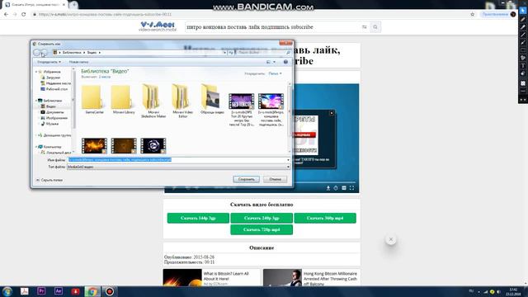Image resolution: width=528 pixels, height=297 pixels.
Task: Select the Bandicam pencil drawing tool
Action: coord(522,19)
